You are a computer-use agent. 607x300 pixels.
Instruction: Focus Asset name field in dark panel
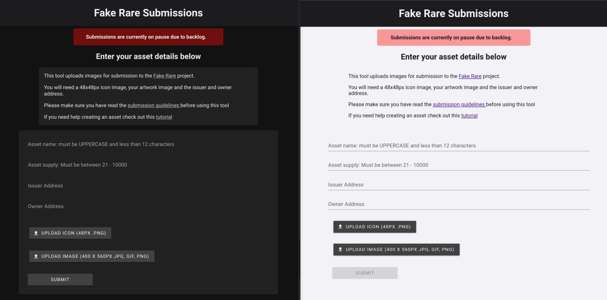tap(148, 144)
